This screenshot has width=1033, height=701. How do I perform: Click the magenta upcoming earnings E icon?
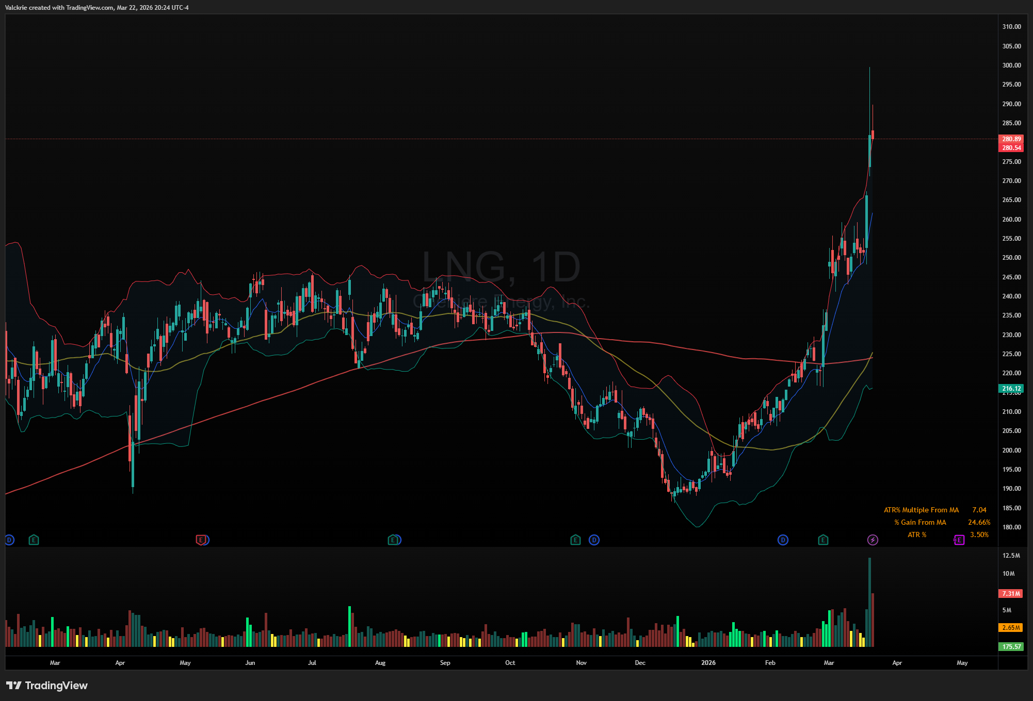click(959, 540)
